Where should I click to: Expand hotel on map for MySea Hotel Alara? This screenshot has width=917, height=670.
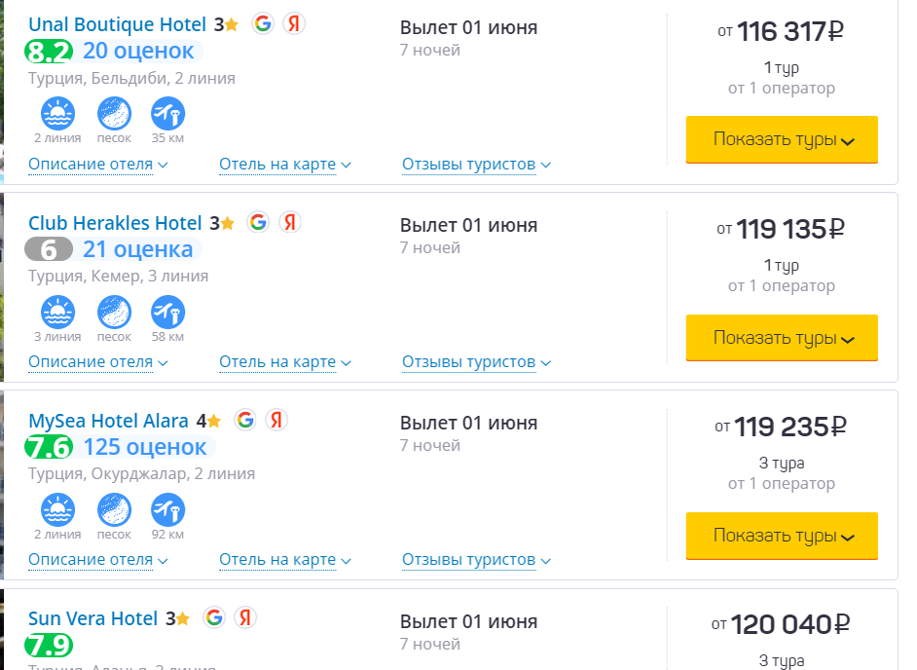[x=284, y=560]
